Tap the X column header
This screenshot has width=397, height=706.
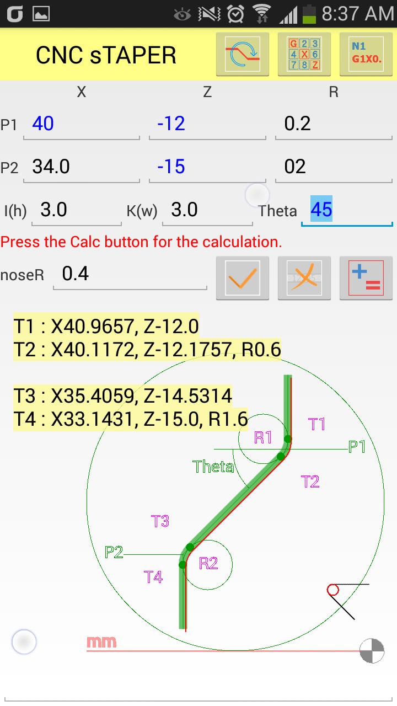82,92
